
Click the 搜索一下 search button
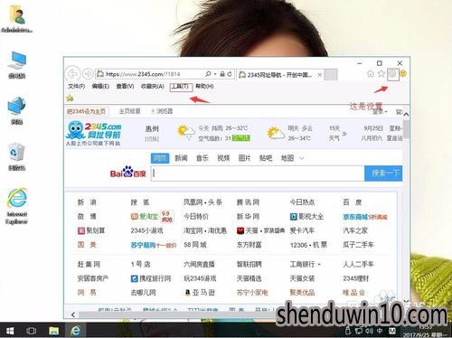383,174
